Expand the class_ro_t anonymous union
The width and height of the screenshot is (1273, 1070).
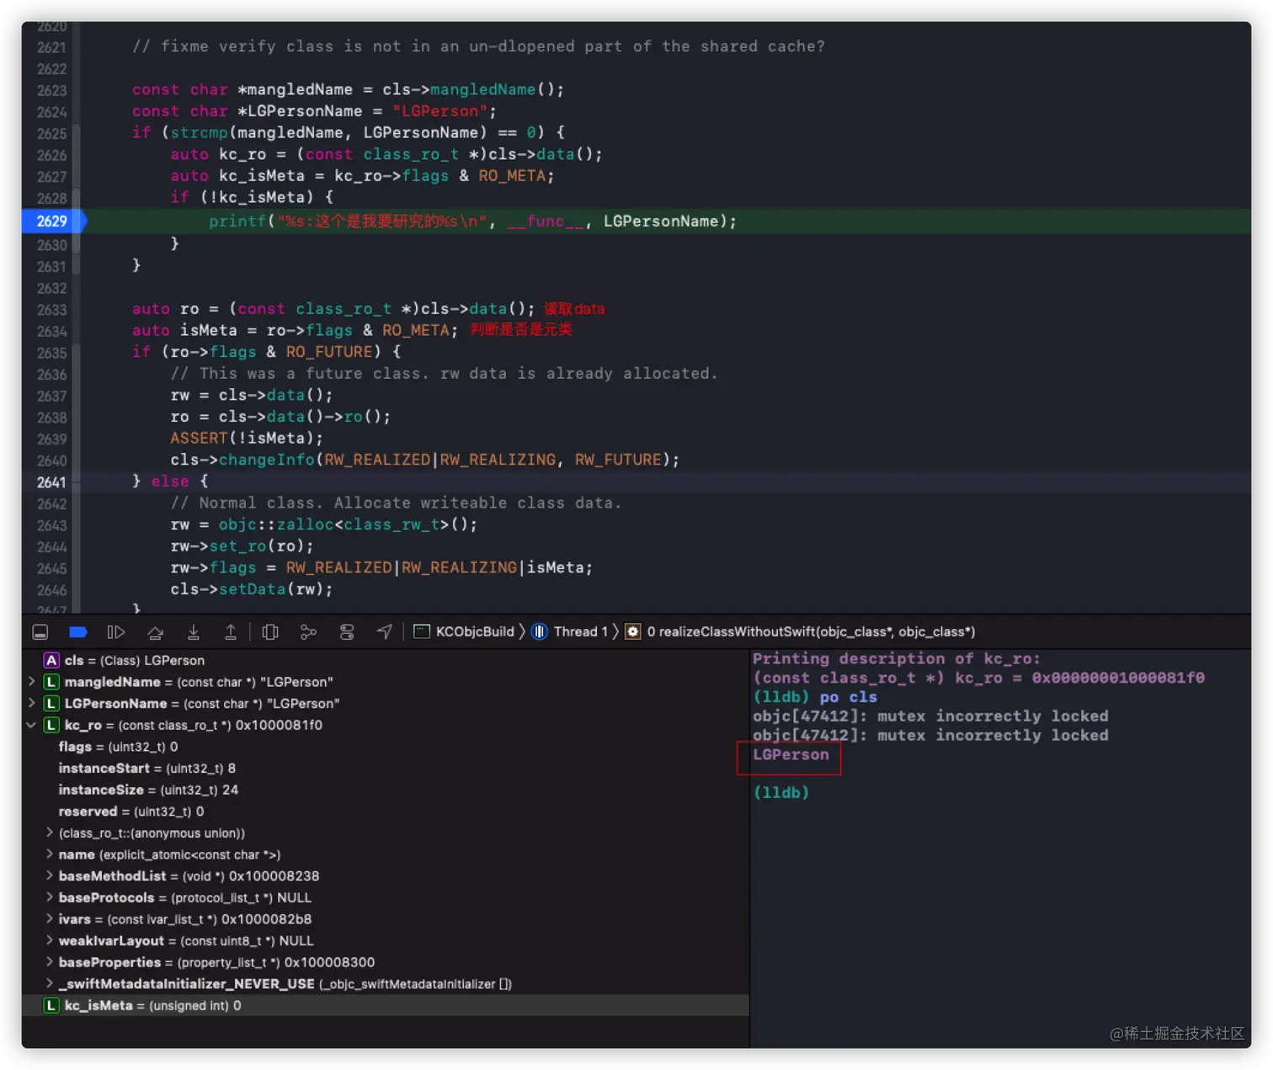point(50,833)
